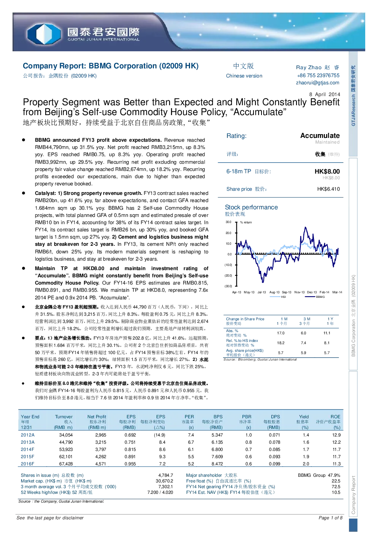Click FY14 Est. NAV value 10.5
Screen dimensions: 377x533
[x=336, y=492]
